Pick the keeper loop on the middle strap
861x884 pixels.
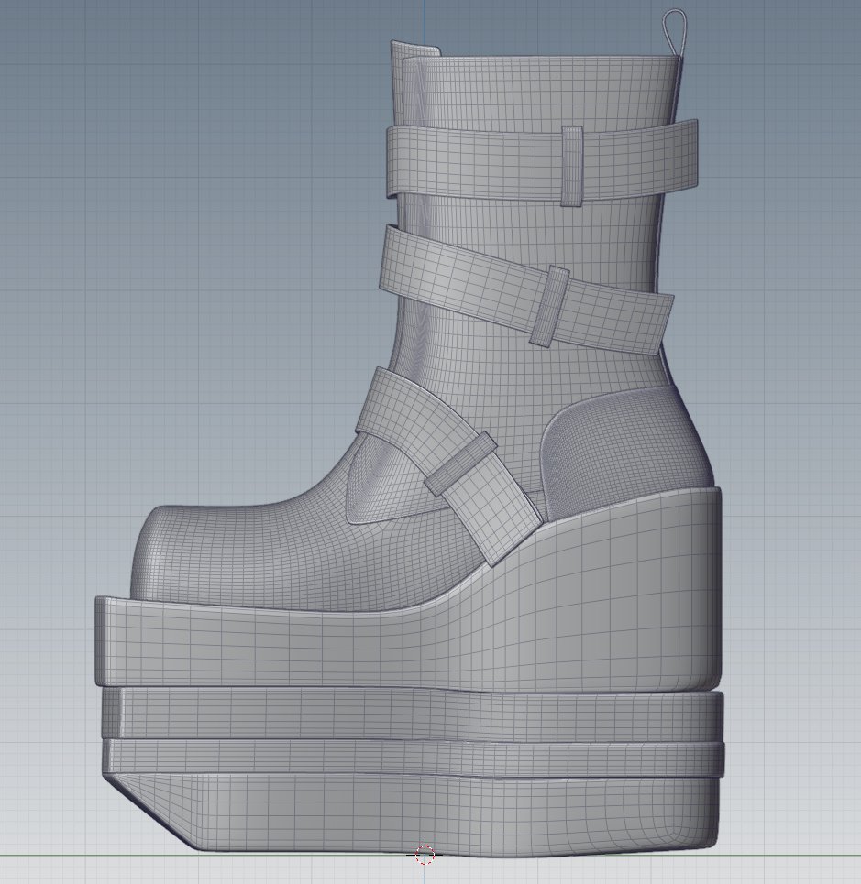point(550,306)
